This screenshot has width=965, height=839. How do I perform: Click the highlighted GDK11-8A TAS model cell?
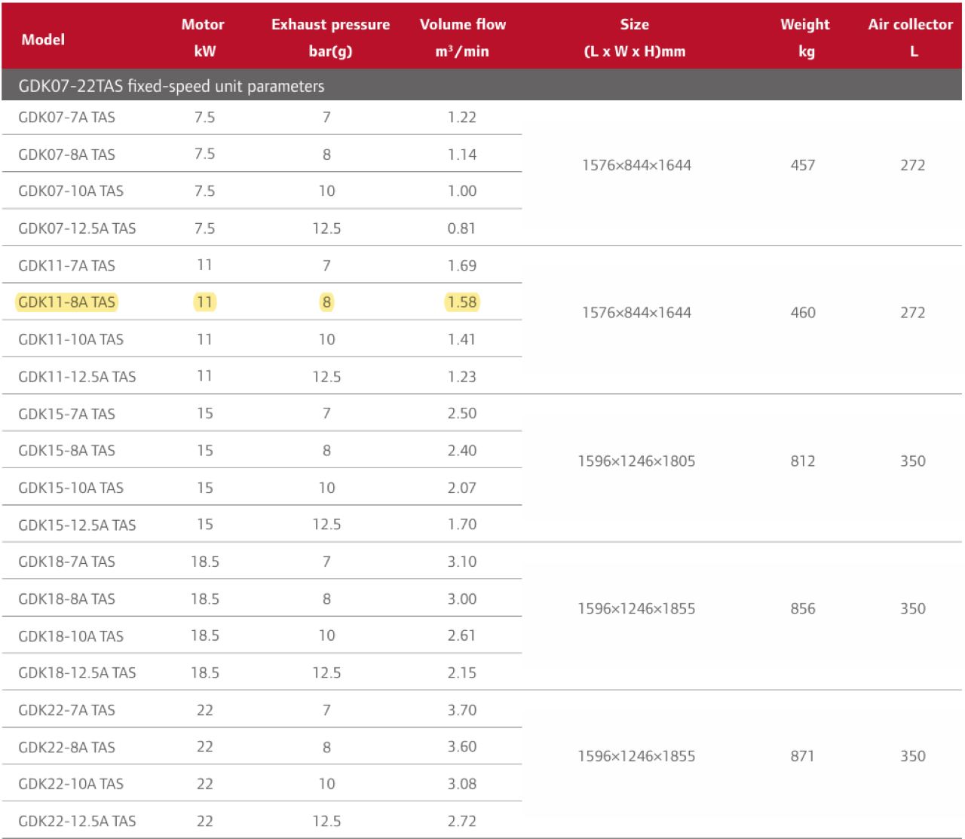[67, 302]
